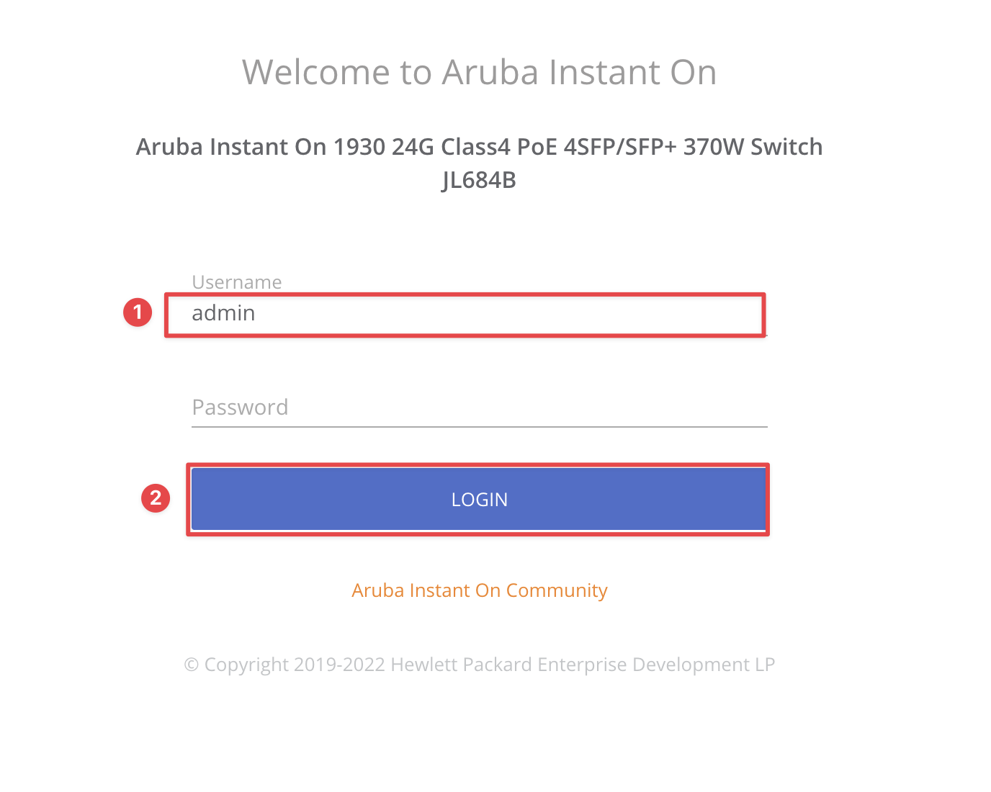Click the LOGIN label on blue button

tap(480, 500)
